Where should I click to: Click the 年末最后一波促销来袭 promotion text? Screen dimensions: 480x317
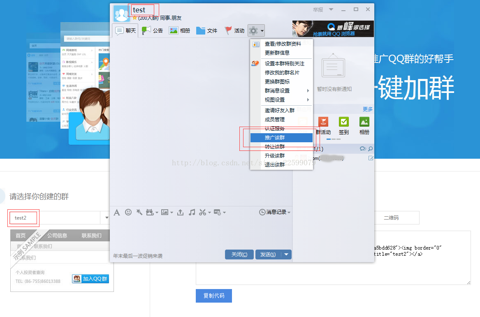138,256
